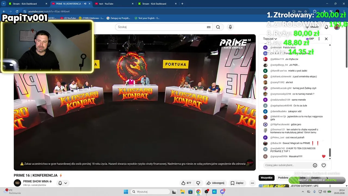Go forward one page in browser
Screen dimensions: 348x196
[10, 11]
